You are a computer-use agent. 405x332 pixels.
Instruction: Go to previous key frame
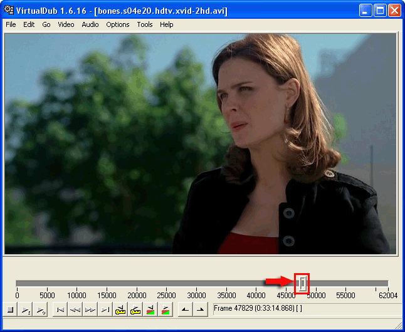(120, 309)
